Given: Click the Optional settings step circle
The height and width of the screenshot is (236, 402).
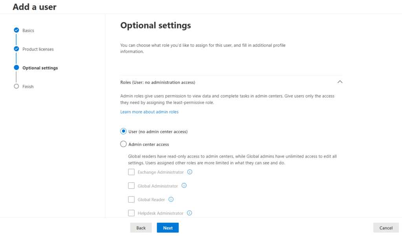Looking at the screenshot, I should click(16, 67).
